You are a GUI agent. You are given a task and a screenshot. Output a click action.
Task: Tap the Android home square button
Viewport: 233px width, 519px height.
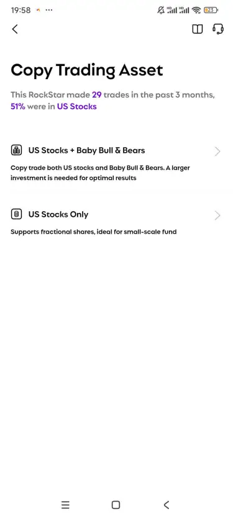[x=116, y=505]
